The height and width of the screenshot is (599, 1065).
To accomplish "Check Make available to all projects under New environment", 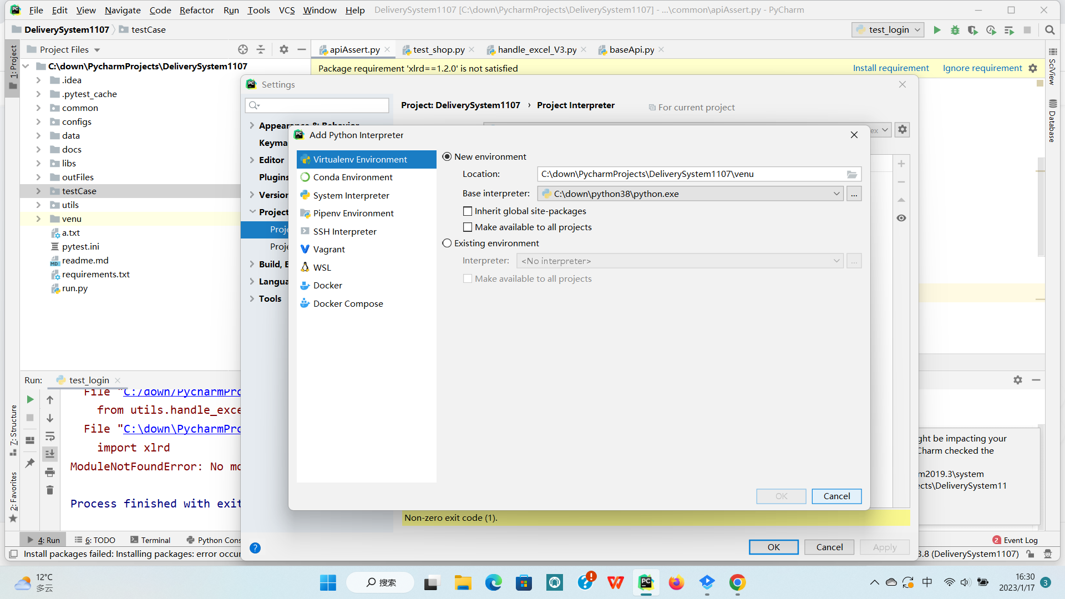I will coord(468,227).
